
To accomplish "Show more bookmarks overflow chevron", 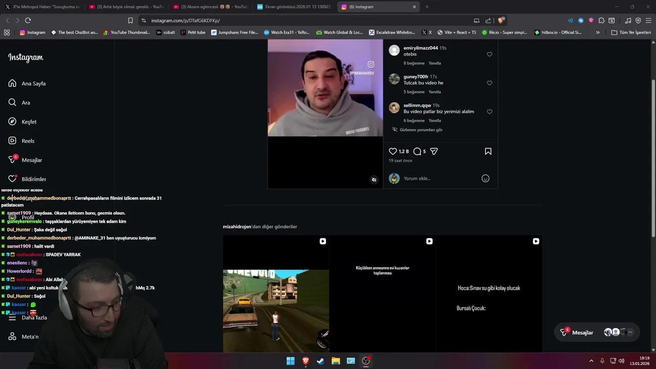I will click(x=598, y=32).
